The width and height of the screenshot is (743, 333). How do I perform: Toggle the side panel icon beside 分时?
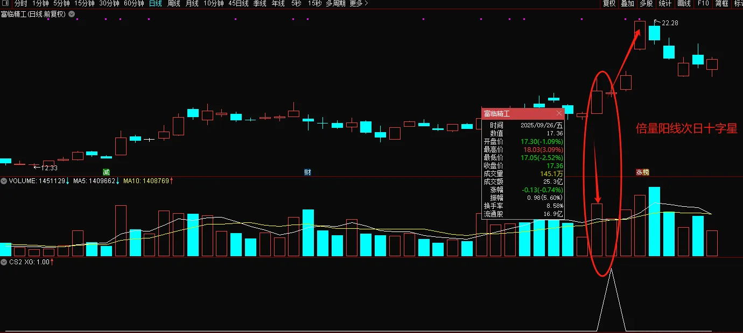5,3
